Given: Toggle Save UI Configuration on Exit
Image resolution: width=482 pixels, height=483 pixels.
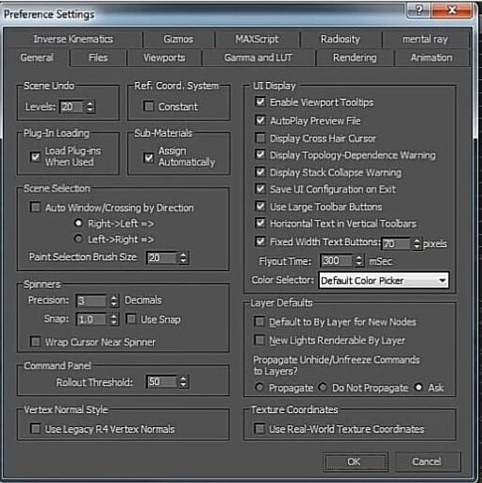Looking at the screenshot, I should (260, 189).
